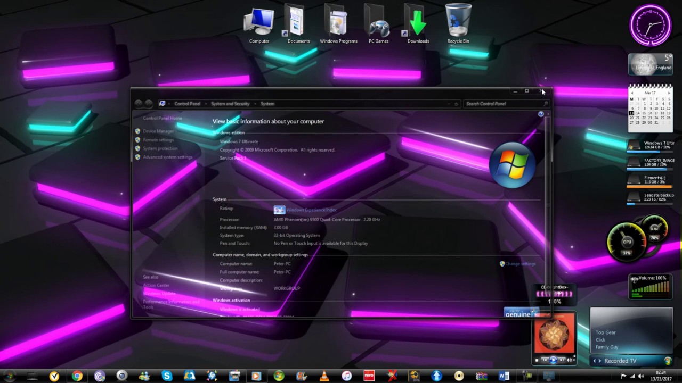Launch Norton from the taskbar
Viewport: 682px width, 383px height.
54,376
